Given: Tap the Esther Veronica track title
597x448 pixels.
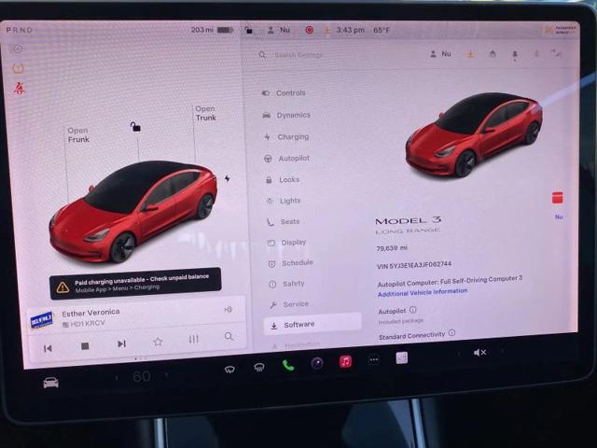Looking at the screenshot, I should 90,313.
